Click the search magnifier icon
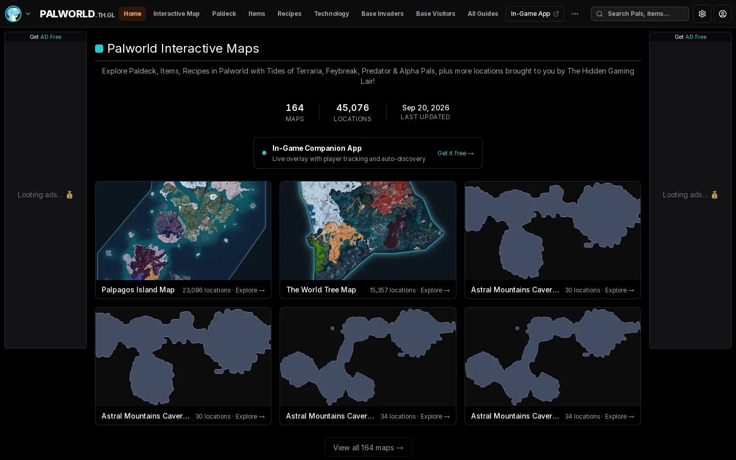The height and width of the screenshot is (460, 736). (x=600, y=14)
